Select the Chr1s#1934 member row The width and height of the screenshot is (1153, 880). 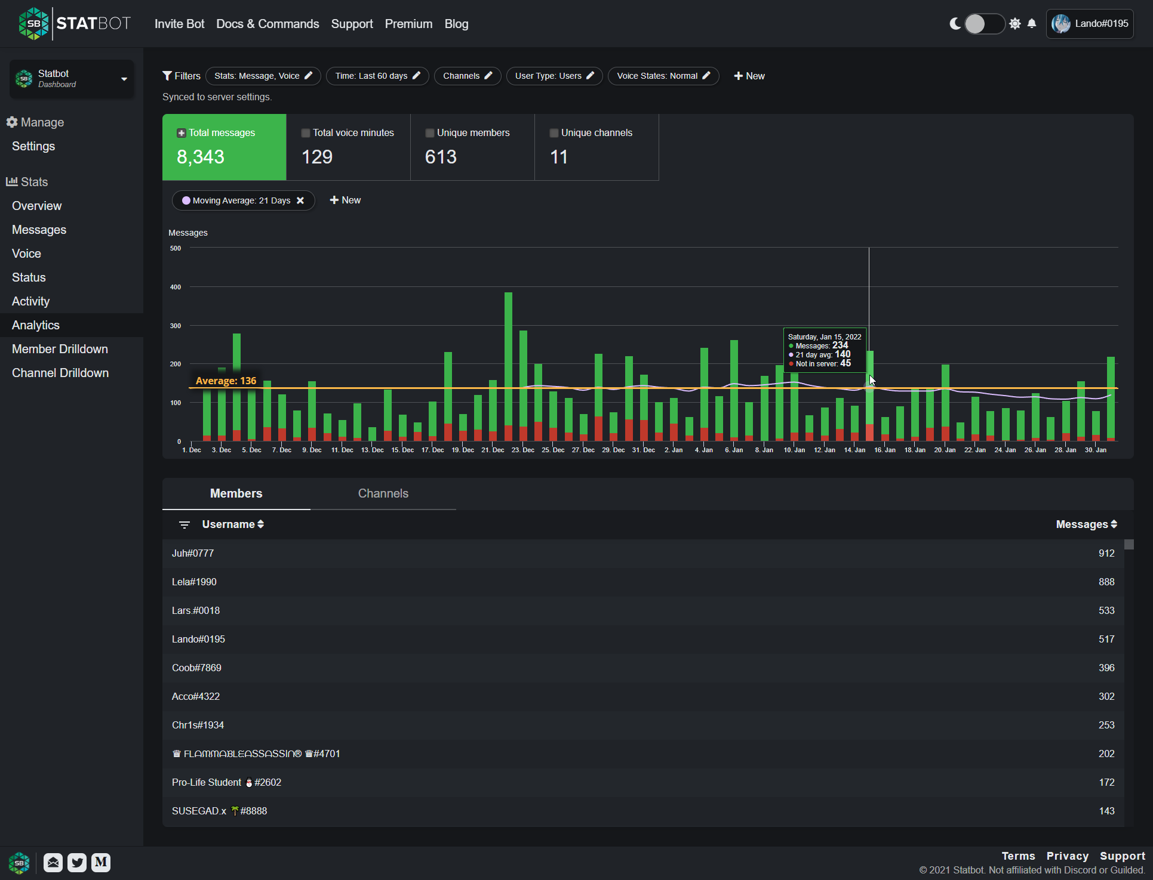coord(643,725)
